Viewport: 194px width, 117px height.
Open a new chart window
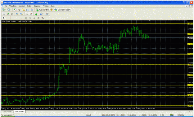click(3, 10)
